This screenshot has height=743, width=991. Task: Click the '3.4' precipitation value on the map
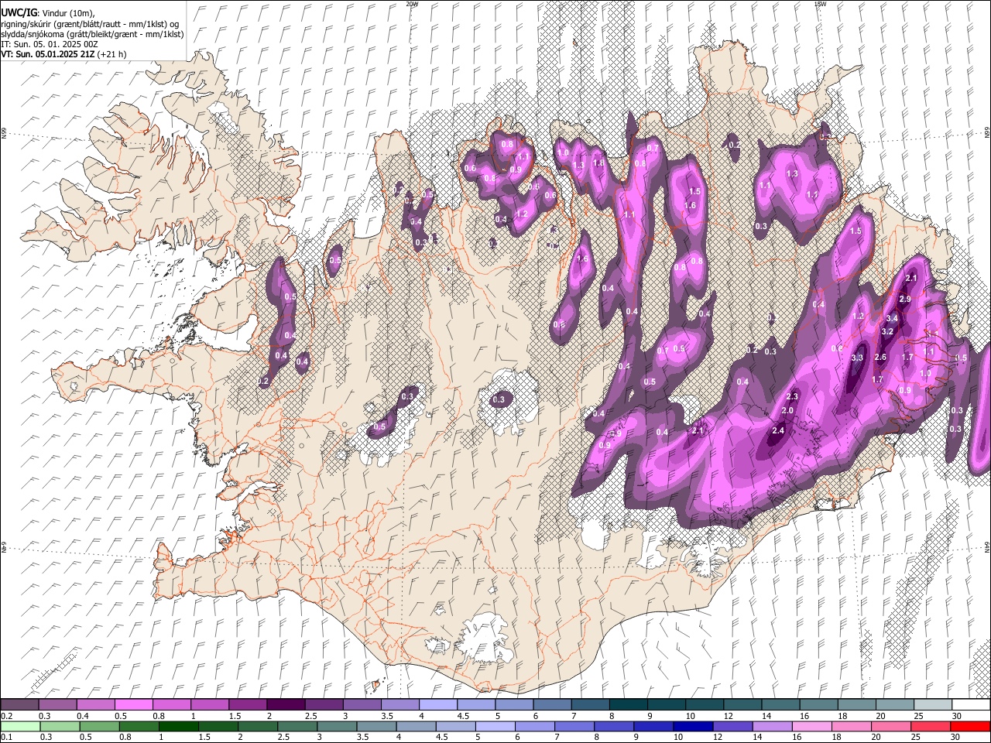point(892,318)
